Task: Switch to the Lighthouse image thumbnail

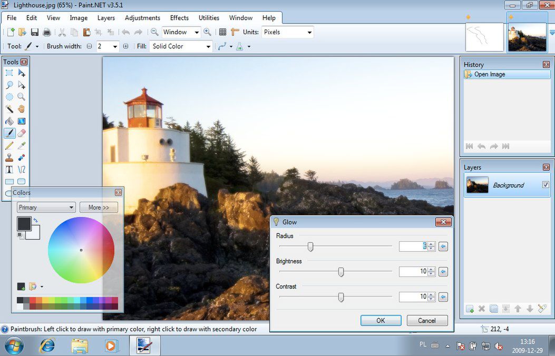Action: click(x=527, y=37)
